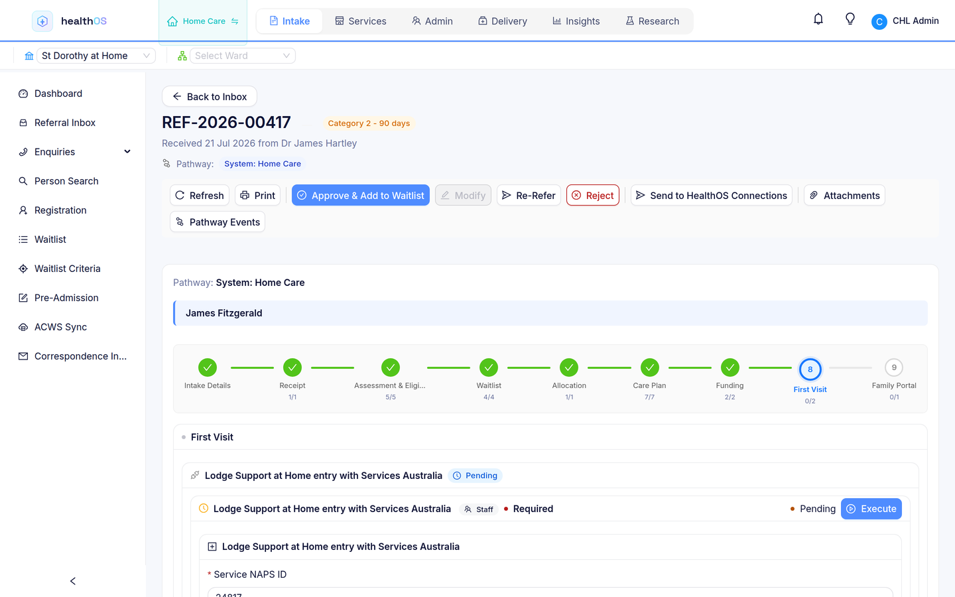Click the Staff tag
Image resolution: width=955 pixels, height=597 pixels.
pyautogui.click(x=479, y=509)
